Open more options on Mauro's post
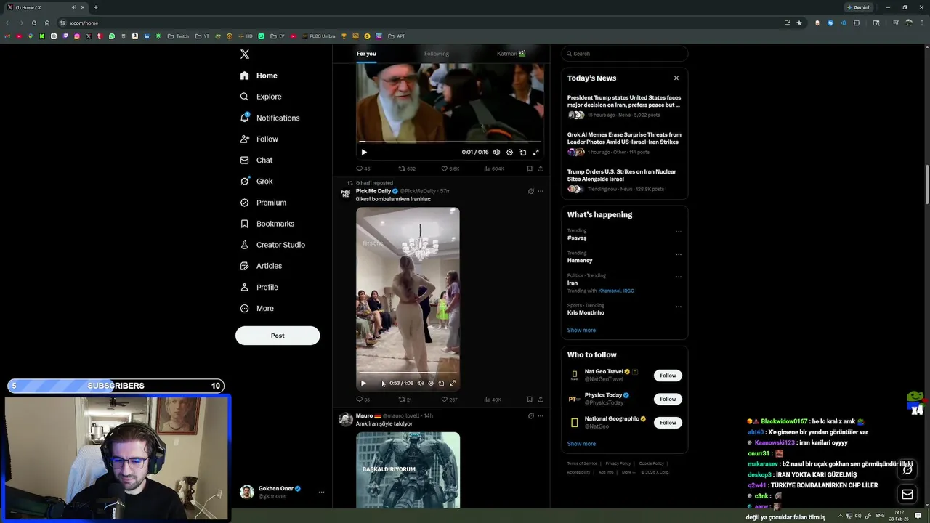Image resolution: width=930 pixels, height=523 pixels. point(541,416)
